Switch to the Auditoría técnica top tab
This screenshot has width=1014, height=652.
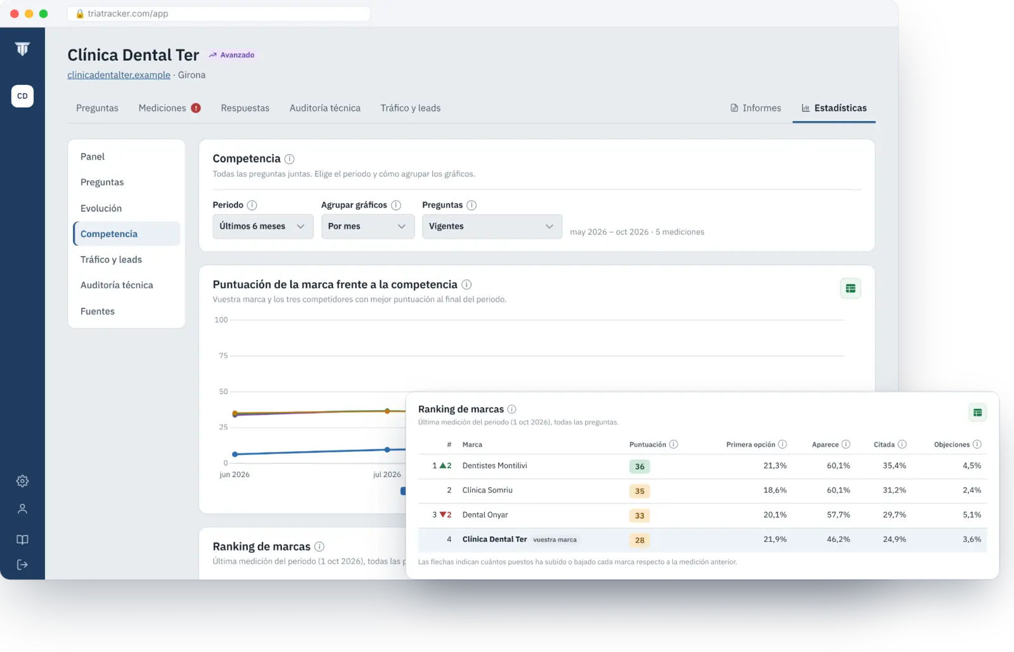point(325,108)
